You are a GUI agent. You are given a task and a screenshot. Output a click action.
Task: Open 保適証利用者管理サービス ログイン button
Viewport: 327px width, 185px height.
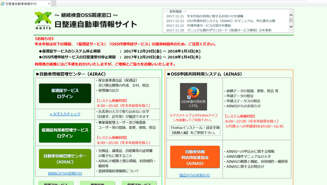coord(65,133)
